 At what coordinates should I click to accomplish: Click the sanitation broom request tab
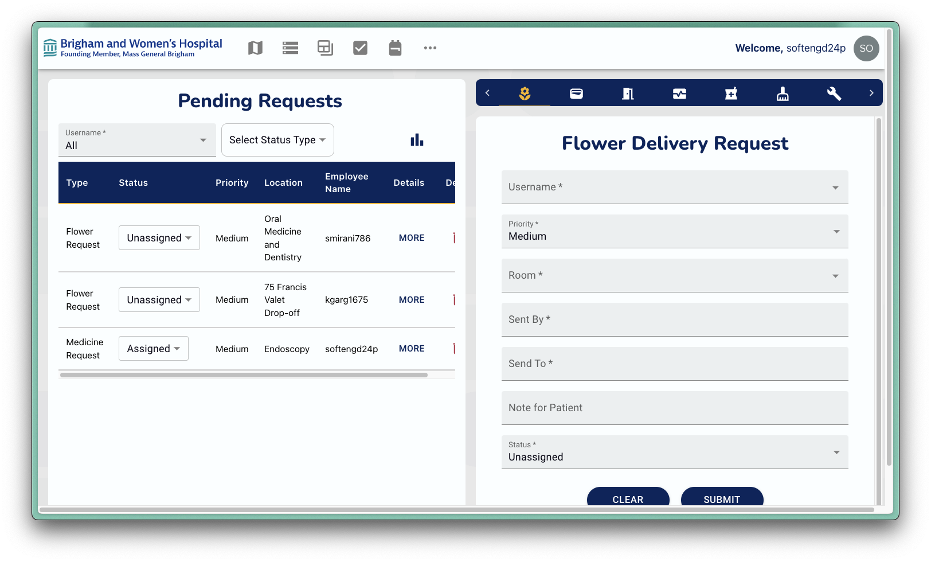783,93
